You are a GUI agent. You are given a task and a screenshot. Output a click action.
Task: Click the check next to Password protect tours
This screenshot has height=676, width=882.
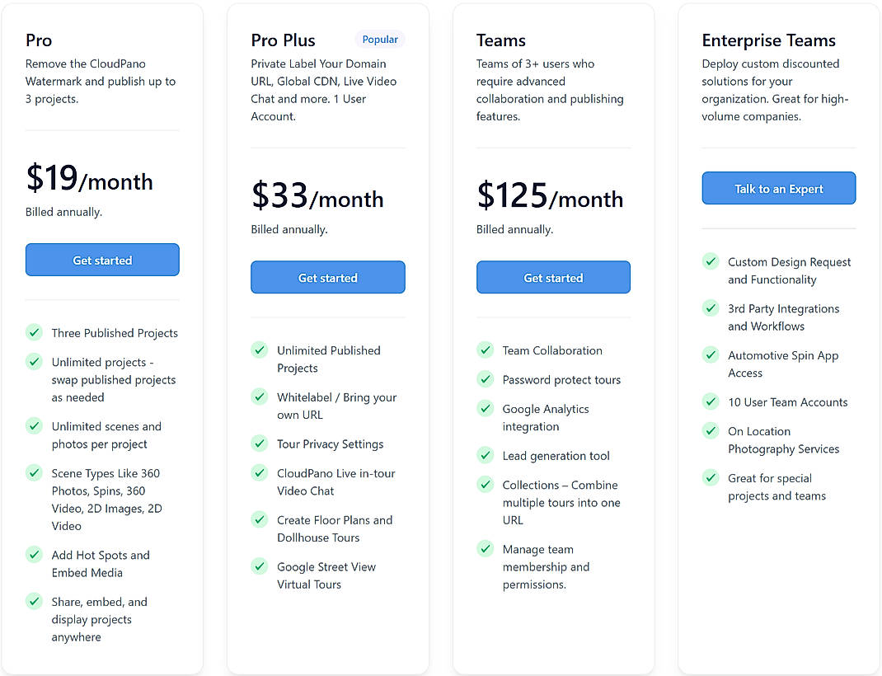coord(485,379)
